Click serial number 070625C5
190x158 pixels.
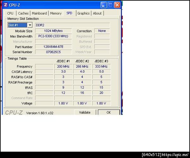coord(54,52)
